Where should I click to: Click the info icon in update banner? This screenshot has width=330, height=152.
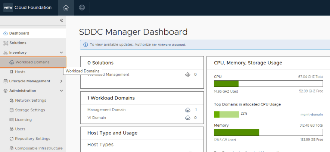[x=85, y=45]
